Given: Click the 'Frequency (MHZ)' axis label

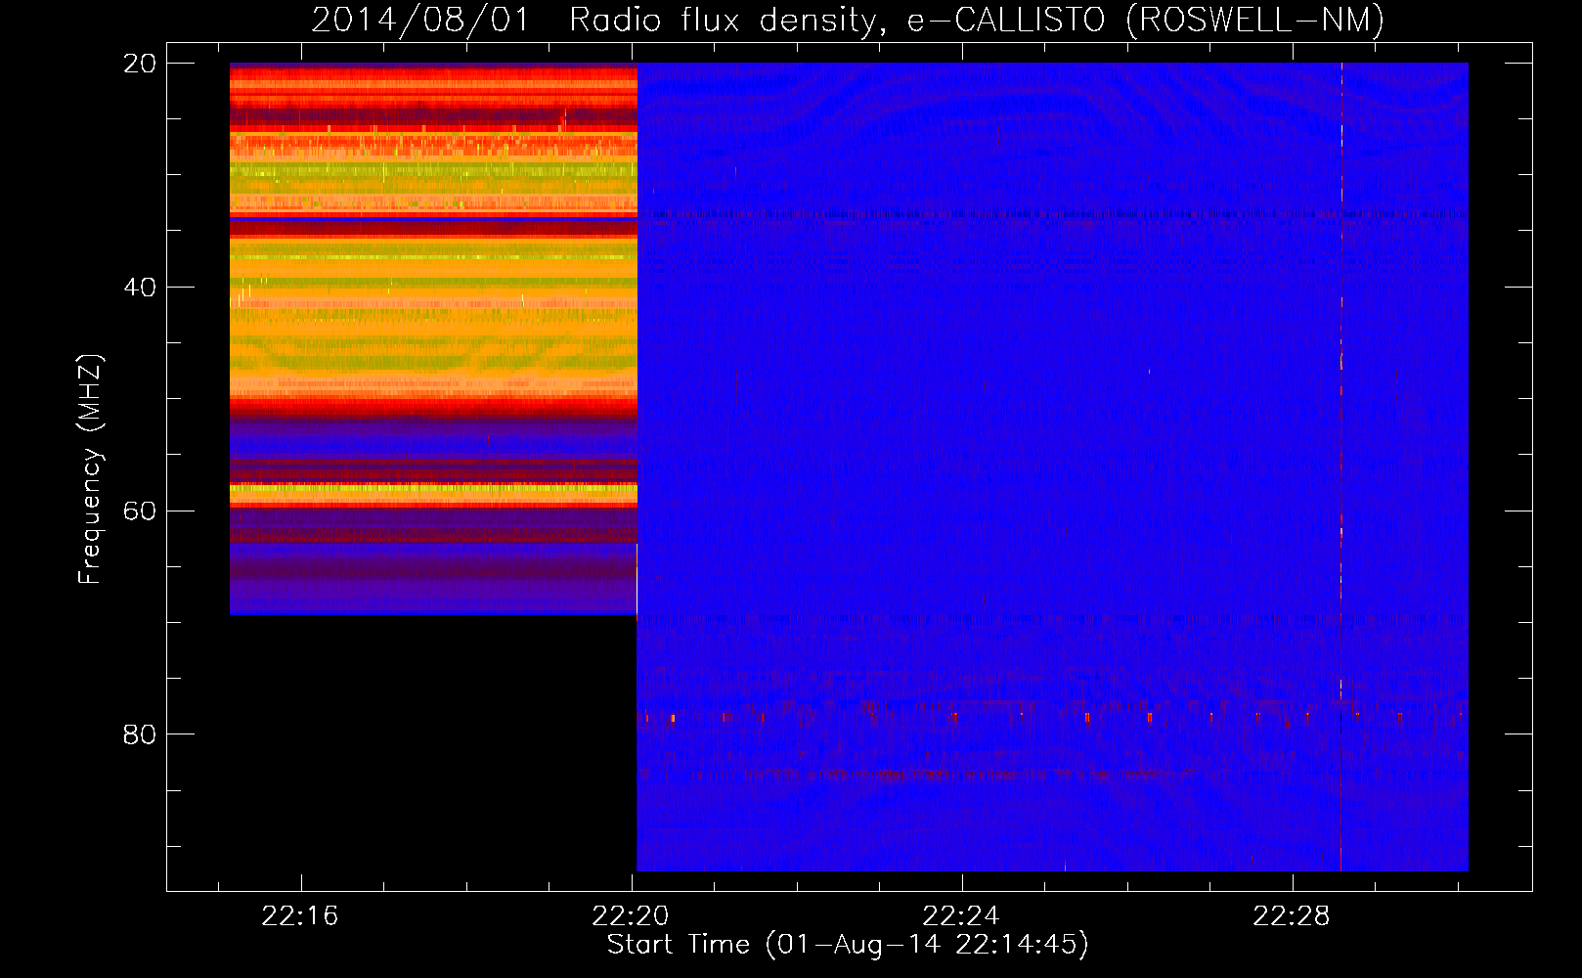Looking at the screenshot, I should pyautogui.click(x=90, y=469).
